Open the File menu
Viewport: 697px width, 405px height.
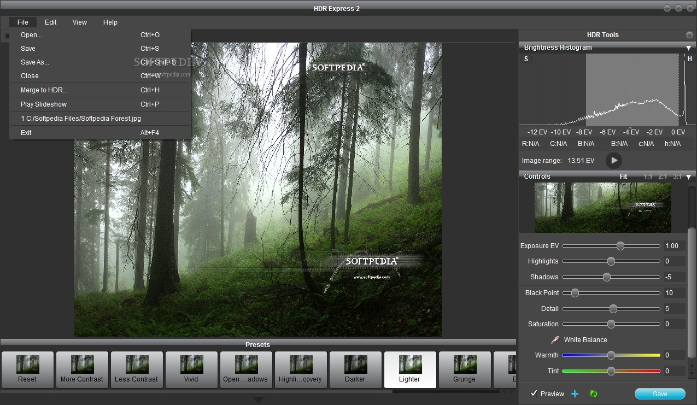[22, 22]
